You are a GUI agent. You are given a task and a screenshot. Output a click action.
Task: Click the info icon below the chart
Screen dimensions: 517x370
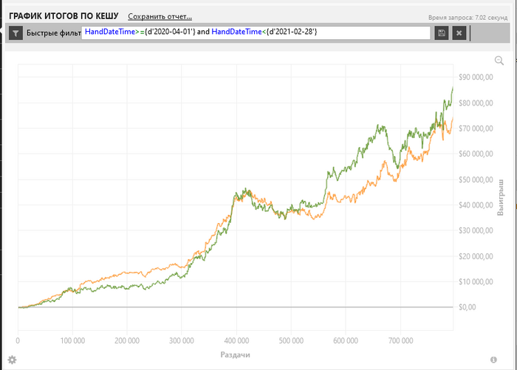coord(493,360)
